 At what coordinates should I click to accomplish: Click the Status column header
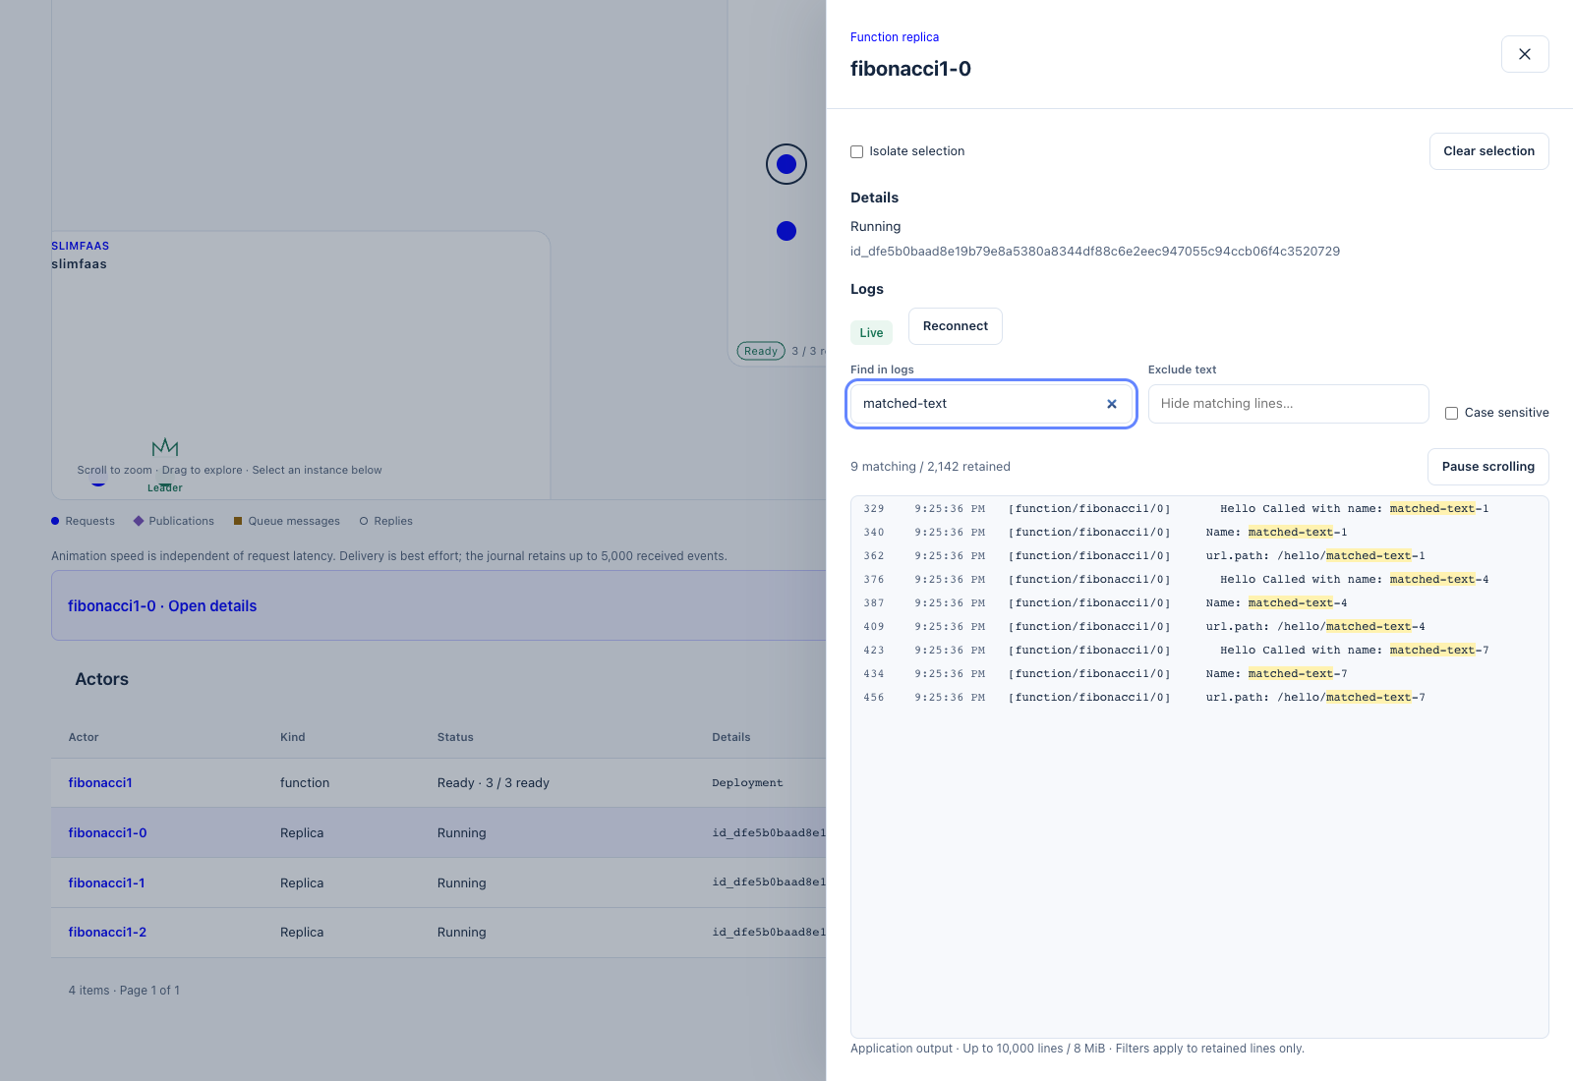pos(455,737)
